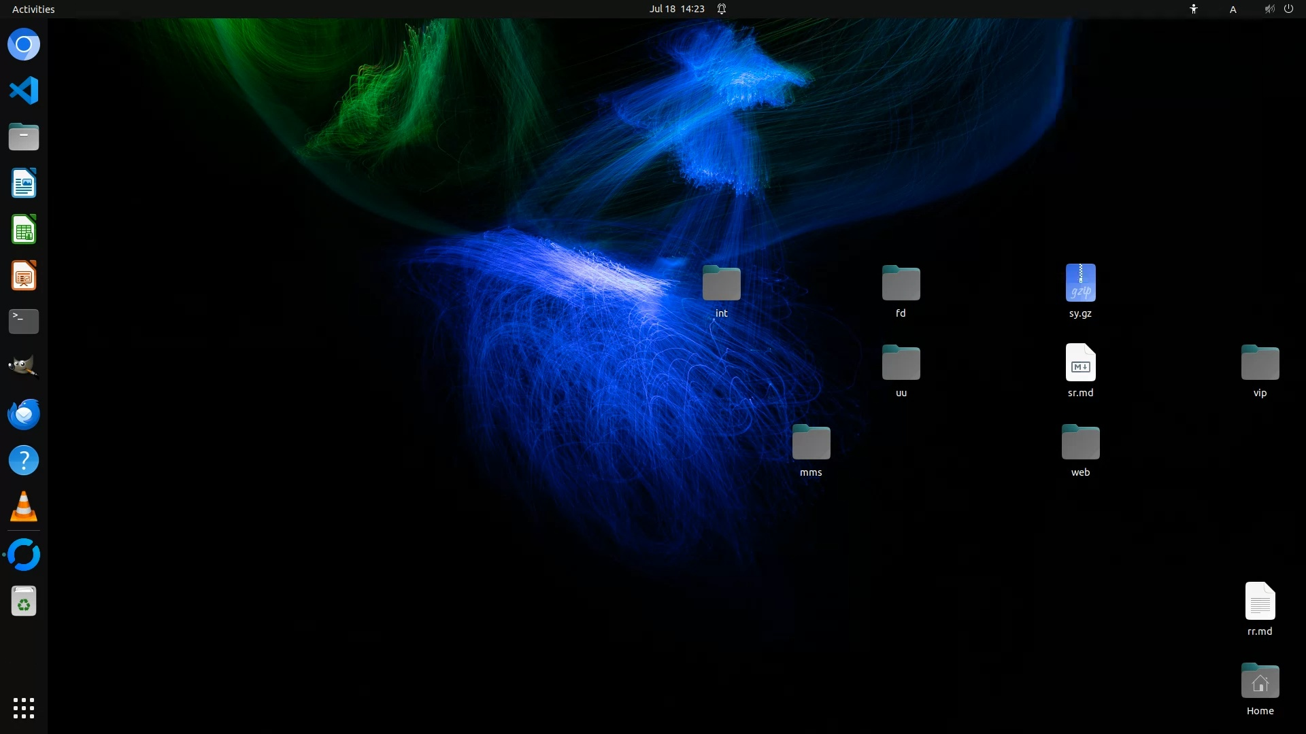Viewport: 1306px width, 734px height.
Task: Open Thunderbird mail client
Action: [24, 414]
